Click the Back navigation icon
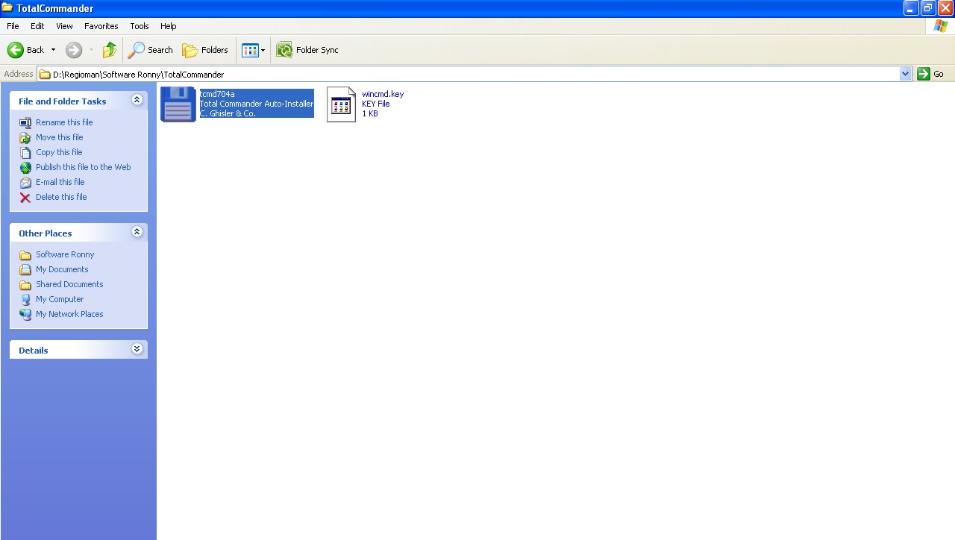The width and height of the screenshot is (955, 540). [16, 50]
